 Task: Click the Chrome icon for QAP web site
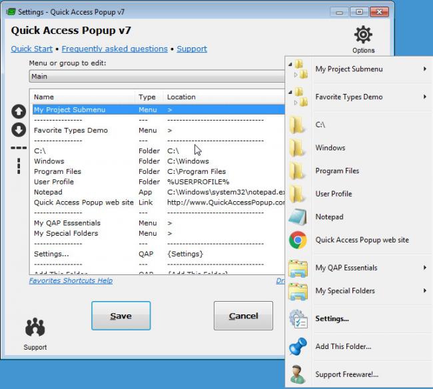click(298, 240)
